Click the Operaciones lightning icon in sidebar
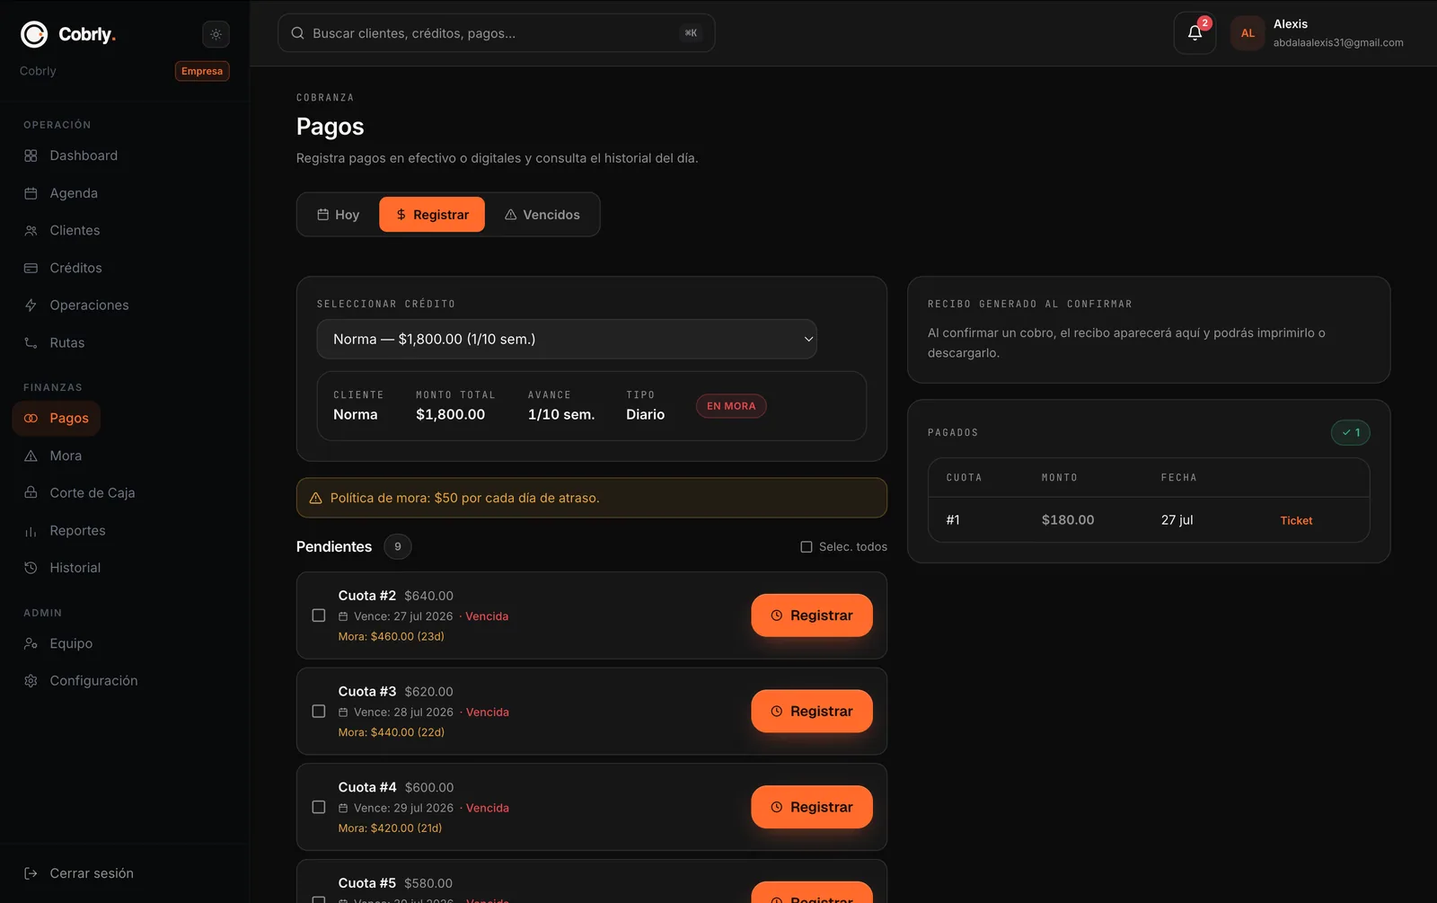Viewport: 1437px width, 903px height. [31, 305]
